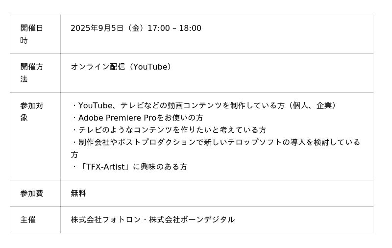Click the time range 17:00 – 18:00

[174, 28]
